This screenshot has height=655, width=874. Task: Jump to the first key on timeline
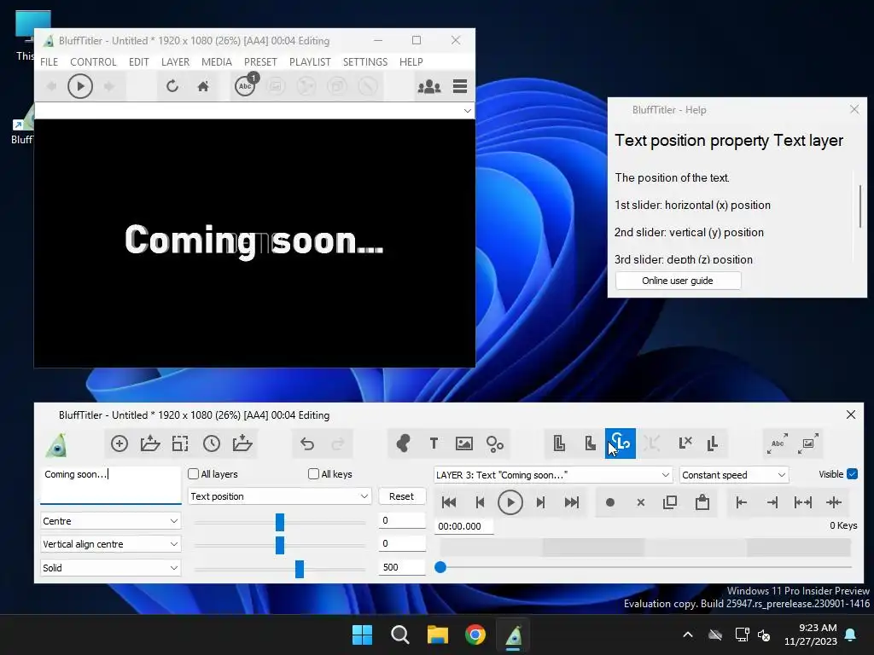[x=449, y=503]
